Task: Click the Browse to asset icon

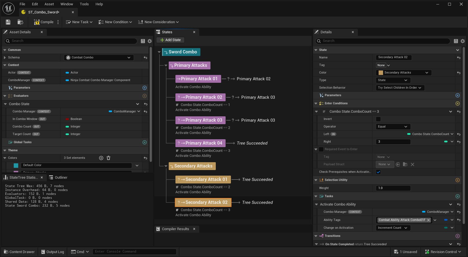Action: tap(20, 22)
